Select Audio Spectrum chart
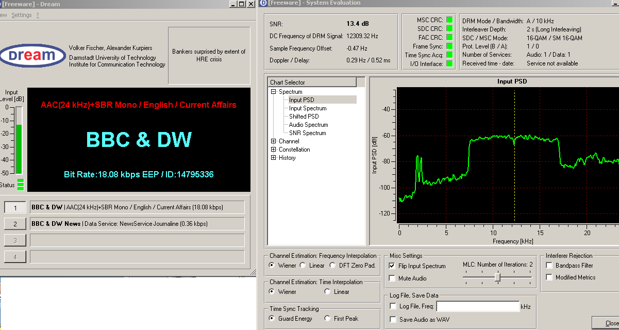Image resolution: width=619 pixels, height=330 pixels. (308, 125)
